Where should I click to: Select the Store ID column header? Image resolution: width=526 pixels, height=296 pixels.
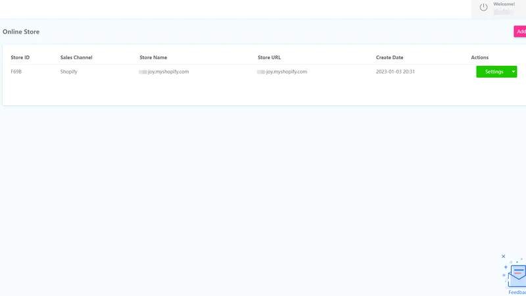coord(20,57)
